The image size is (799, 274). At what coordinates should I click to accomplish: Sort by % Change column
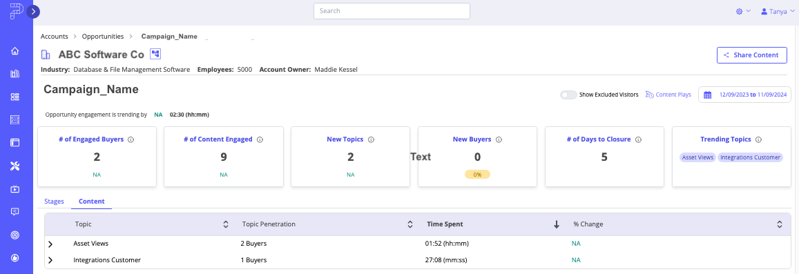(x=779, y=224)
